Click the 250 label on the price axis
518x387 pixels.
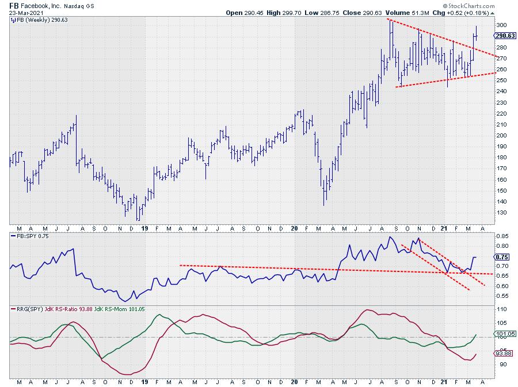tap(501, 80)
